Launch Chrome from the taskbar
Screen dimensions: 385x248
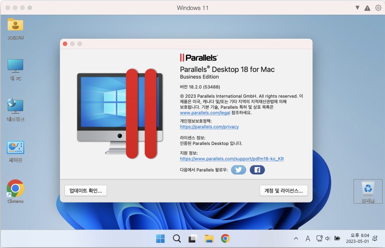coord(225,238)
